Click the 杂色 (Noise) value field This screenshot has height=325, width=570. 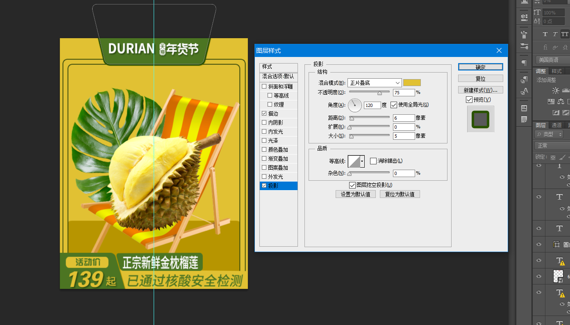[x=404, y=174]
